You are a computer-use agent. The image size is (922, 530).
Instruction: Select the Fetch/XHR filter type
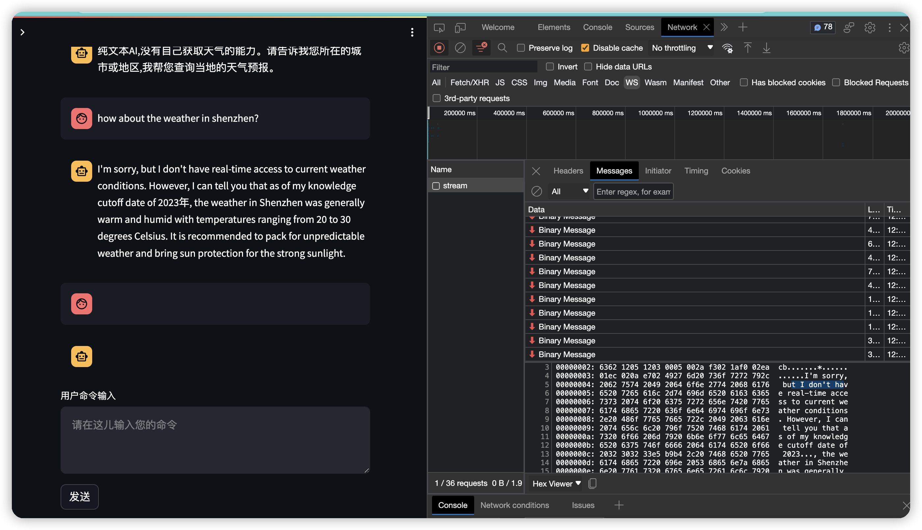(469, 83)
